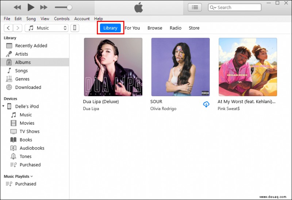
Task: Click the Movies film strip icon
Action: pyautogui.click(x=14, y=123)
